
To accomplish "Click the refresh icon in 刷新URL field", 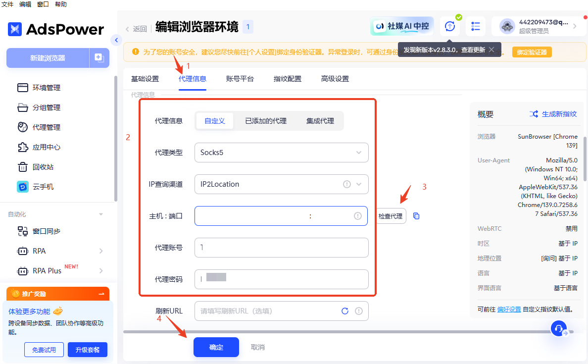I will (345, 311).
